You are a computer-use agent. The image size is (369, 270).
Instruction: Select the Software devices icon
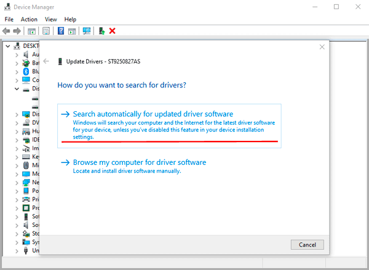pyautogui.click(x=26, y=216)
